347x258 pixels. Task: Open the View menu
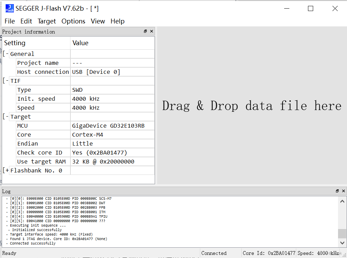coord(98,21)
